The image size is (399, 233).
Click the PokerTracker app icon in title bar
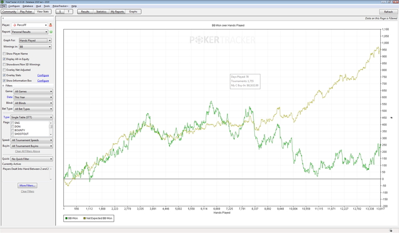(x=2, y=2)
